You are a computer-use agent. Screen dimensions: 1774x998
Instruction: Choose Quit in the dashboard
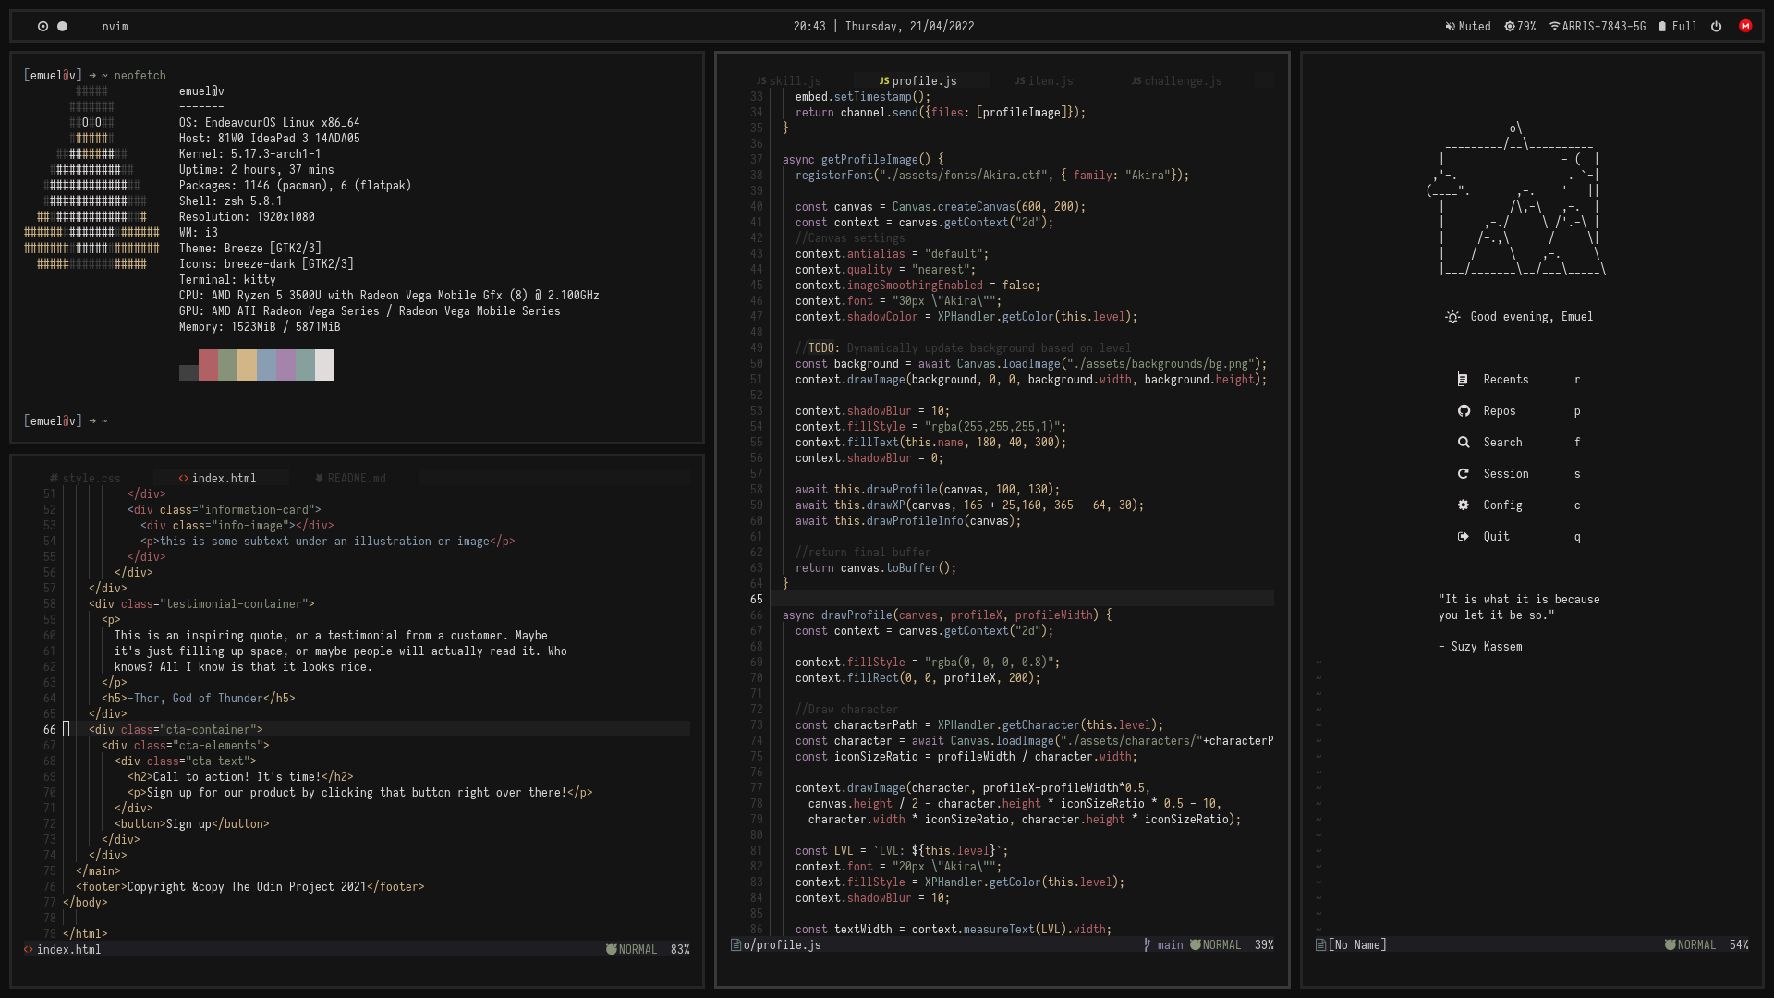tap(1495, 537)
